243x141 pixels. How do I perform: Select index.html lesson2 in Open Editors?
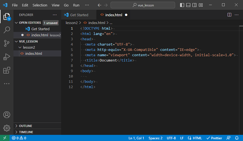tap(38, 35)
